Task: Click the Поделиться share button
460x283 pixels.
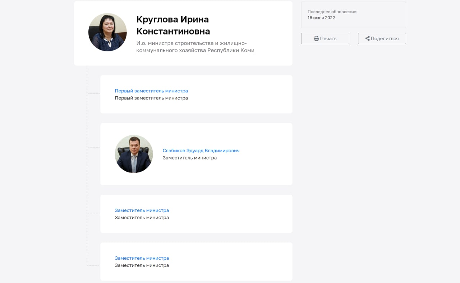Action: pyautogui.click(x=382, y=38)
